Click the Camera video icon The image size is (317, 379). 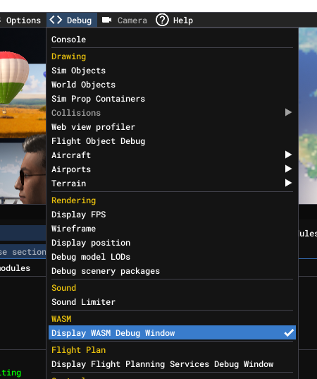click(x=106, y=20)
